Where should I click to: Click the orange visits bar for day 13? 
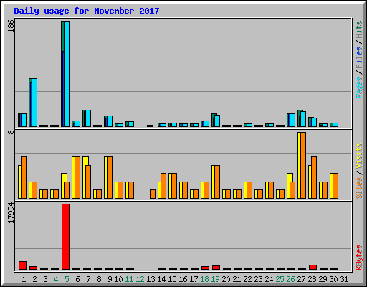point(153,194)
